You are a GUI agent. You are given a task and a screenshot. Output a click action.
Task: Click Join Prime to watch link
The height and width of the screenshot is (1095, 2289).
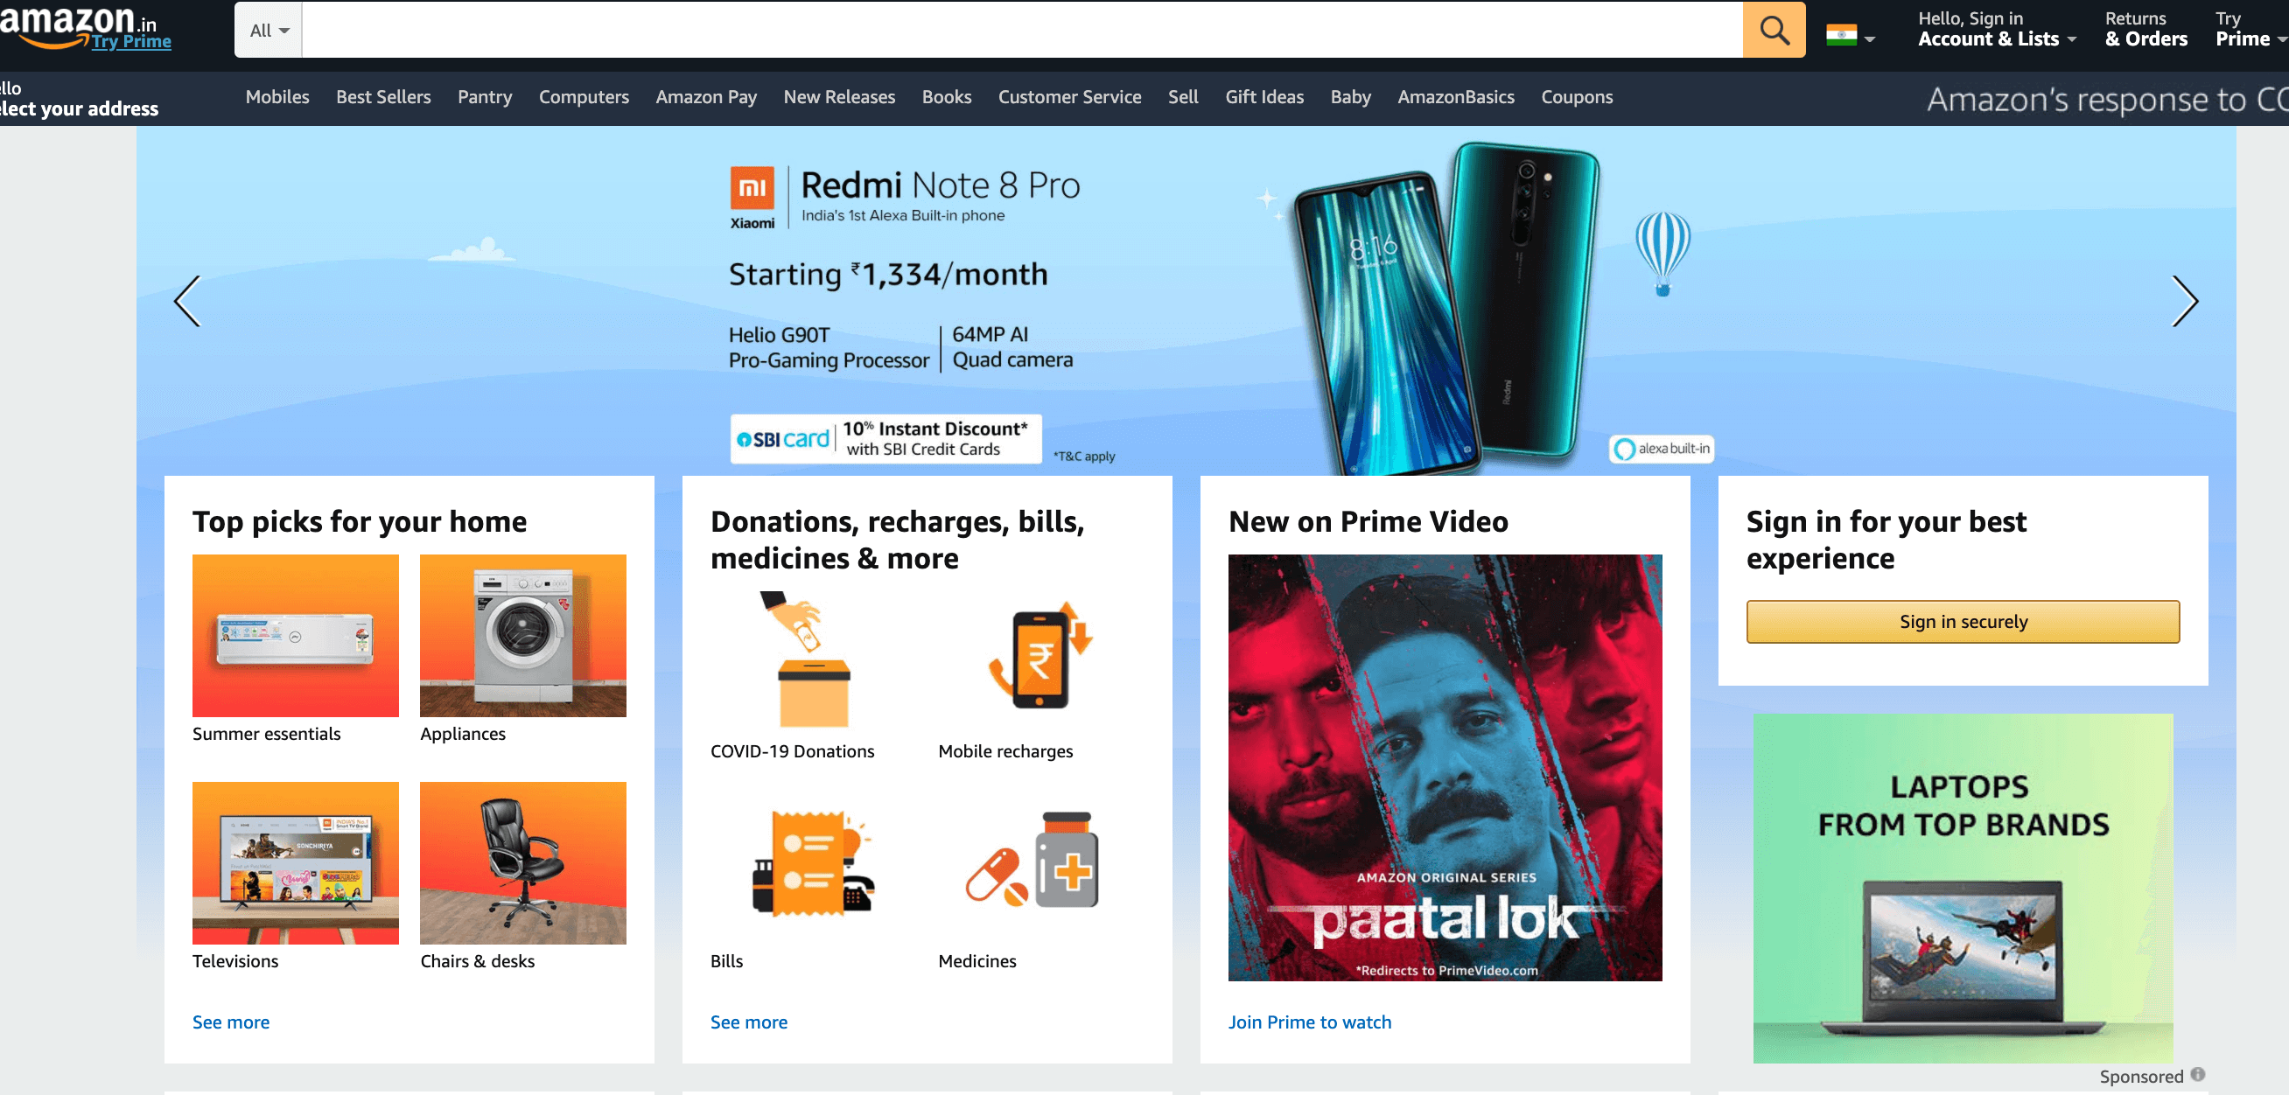1309,1022
